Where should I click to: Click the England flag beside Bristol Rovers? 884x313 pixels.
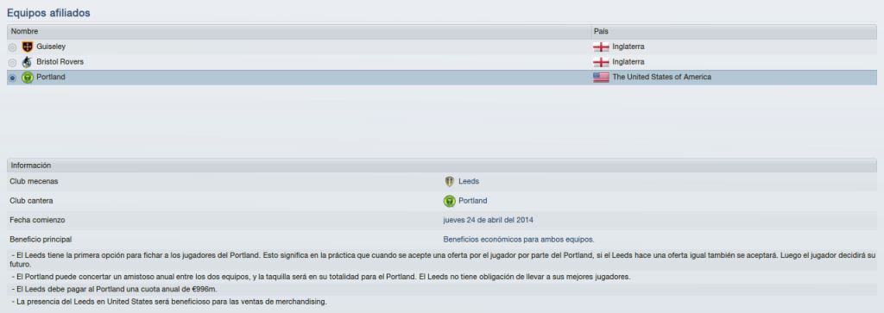point(601,62)
